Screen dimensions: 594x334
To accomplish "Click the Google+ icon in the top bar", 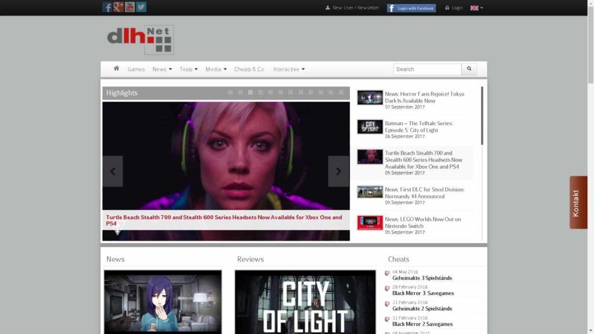I will pos(118,8).
